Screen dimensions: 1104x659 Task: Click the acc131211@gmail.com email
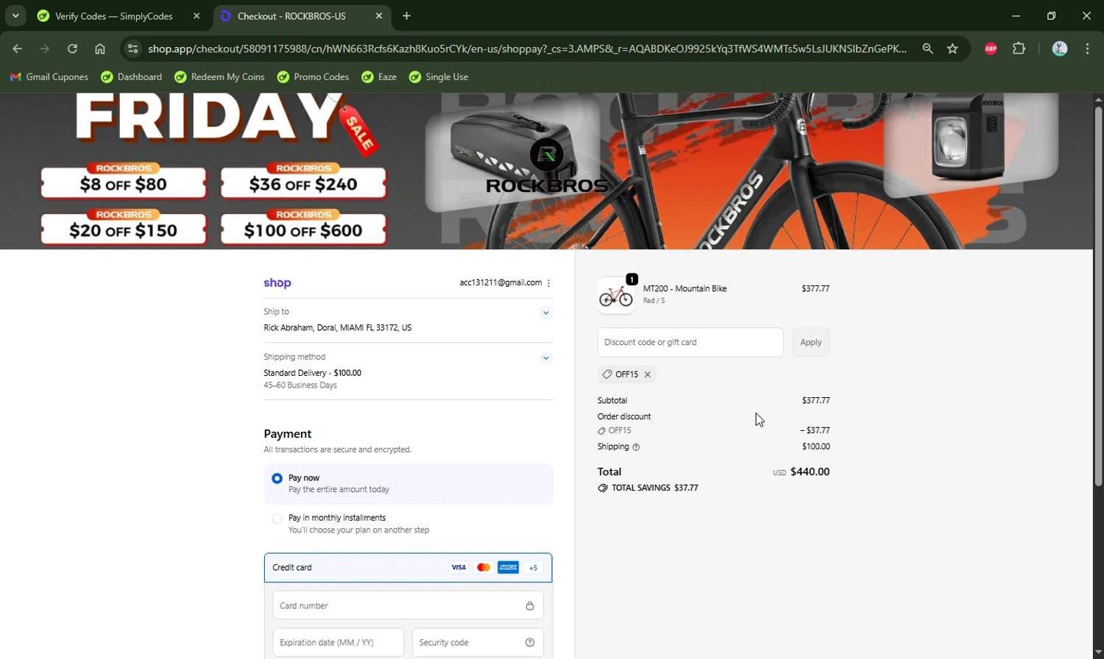(500, 282)
